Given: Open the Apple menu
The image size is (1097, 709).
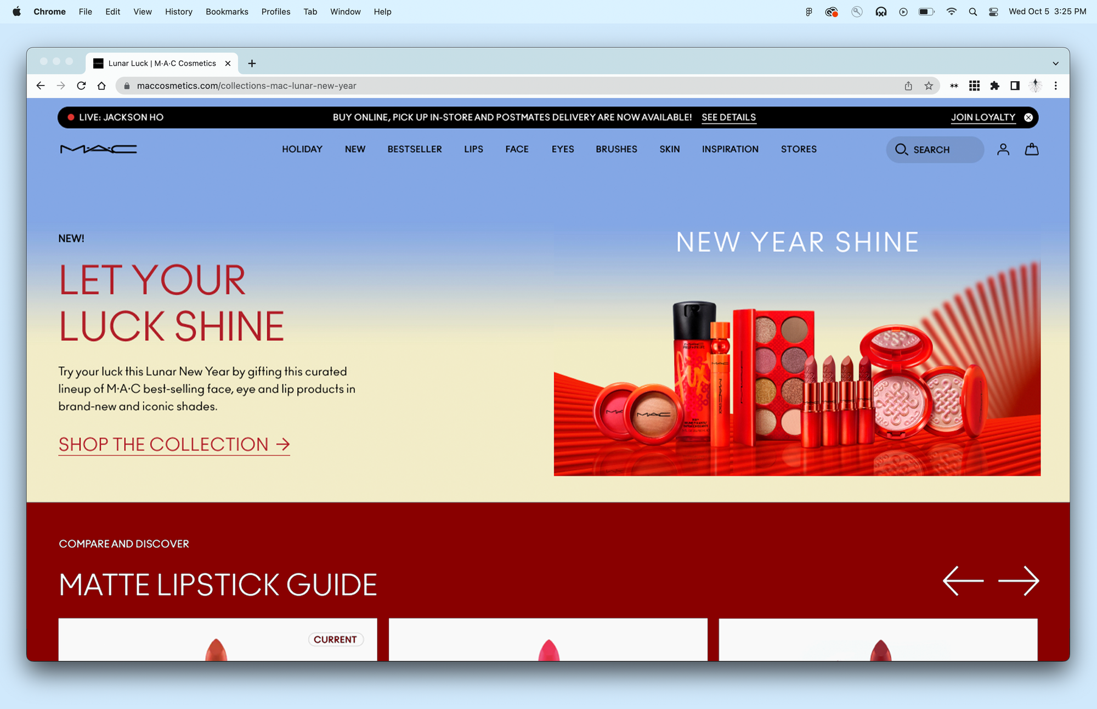Looking at the screenshot, I should 16,12.
